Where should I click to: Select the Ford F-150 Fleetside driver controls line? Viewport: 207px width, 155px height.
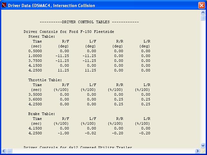coord(69,32)
